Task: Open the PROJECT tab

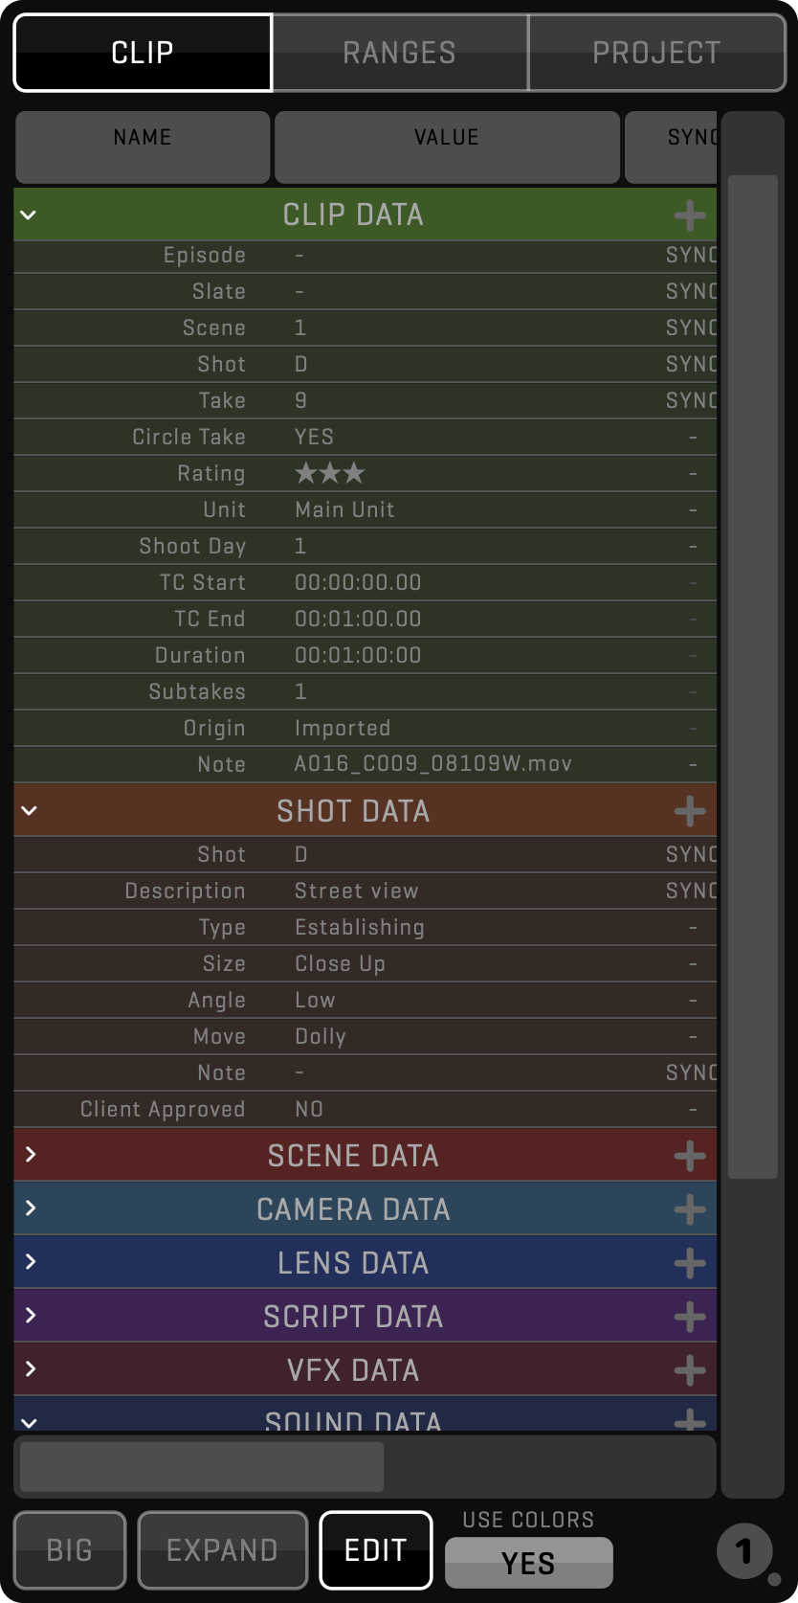Action: point(656,53)
